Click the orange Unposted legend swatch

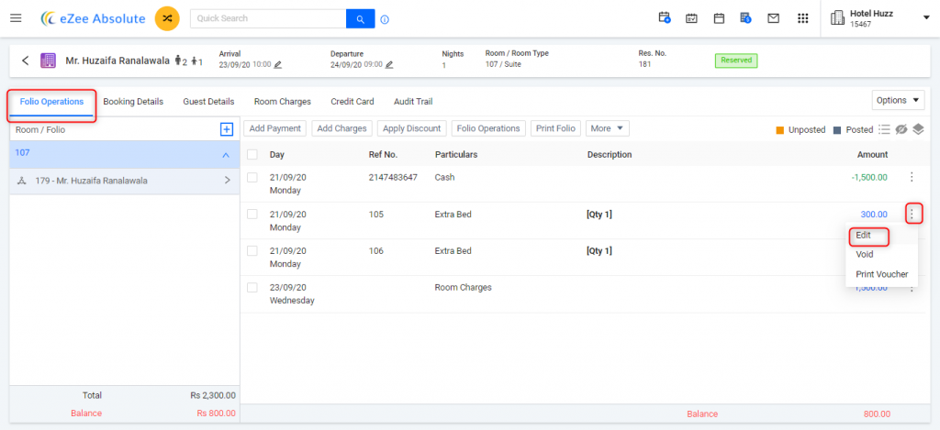tap(780, 130)
